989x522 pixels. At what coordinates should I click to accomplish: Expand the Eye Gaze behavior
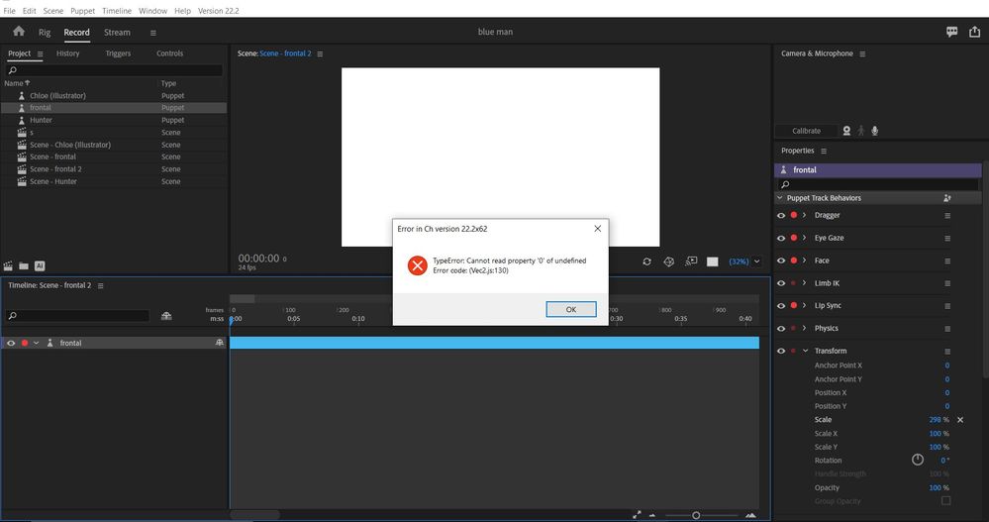(804, 239)
